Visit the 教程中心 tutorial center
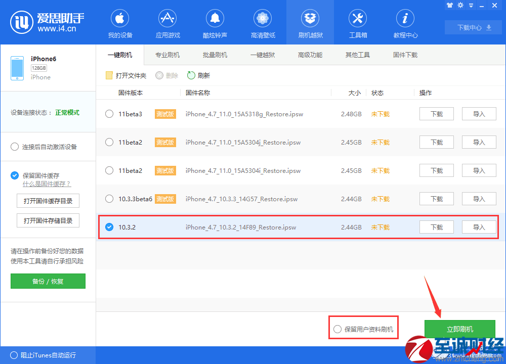506x364 pixels. pyautogui.click(x=405, y=23)
